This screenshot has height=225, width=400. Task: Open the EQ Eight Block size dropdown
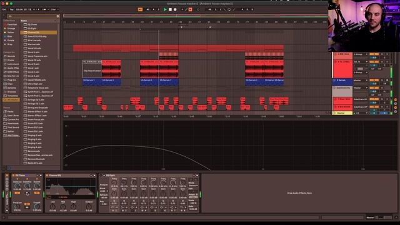[104, 191]
